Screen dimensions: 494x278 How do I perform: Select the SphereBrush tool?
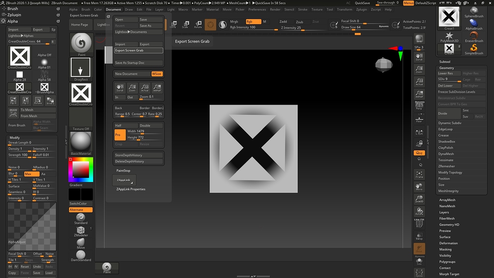click(x=474, y=12)
